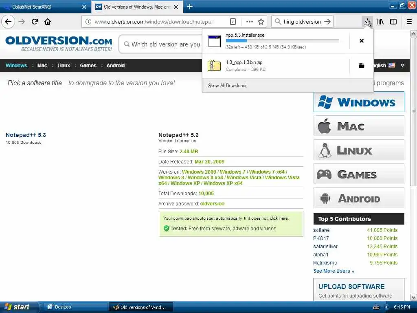Open contributor safarisilver's profile
The width and height of the screenshot is (417, 313).
(325, 247)
